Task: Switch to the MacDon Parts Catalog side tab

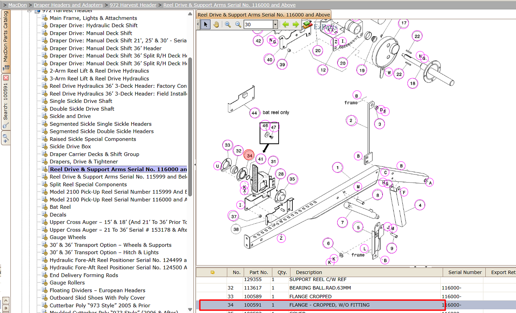Action: (6, 41)
